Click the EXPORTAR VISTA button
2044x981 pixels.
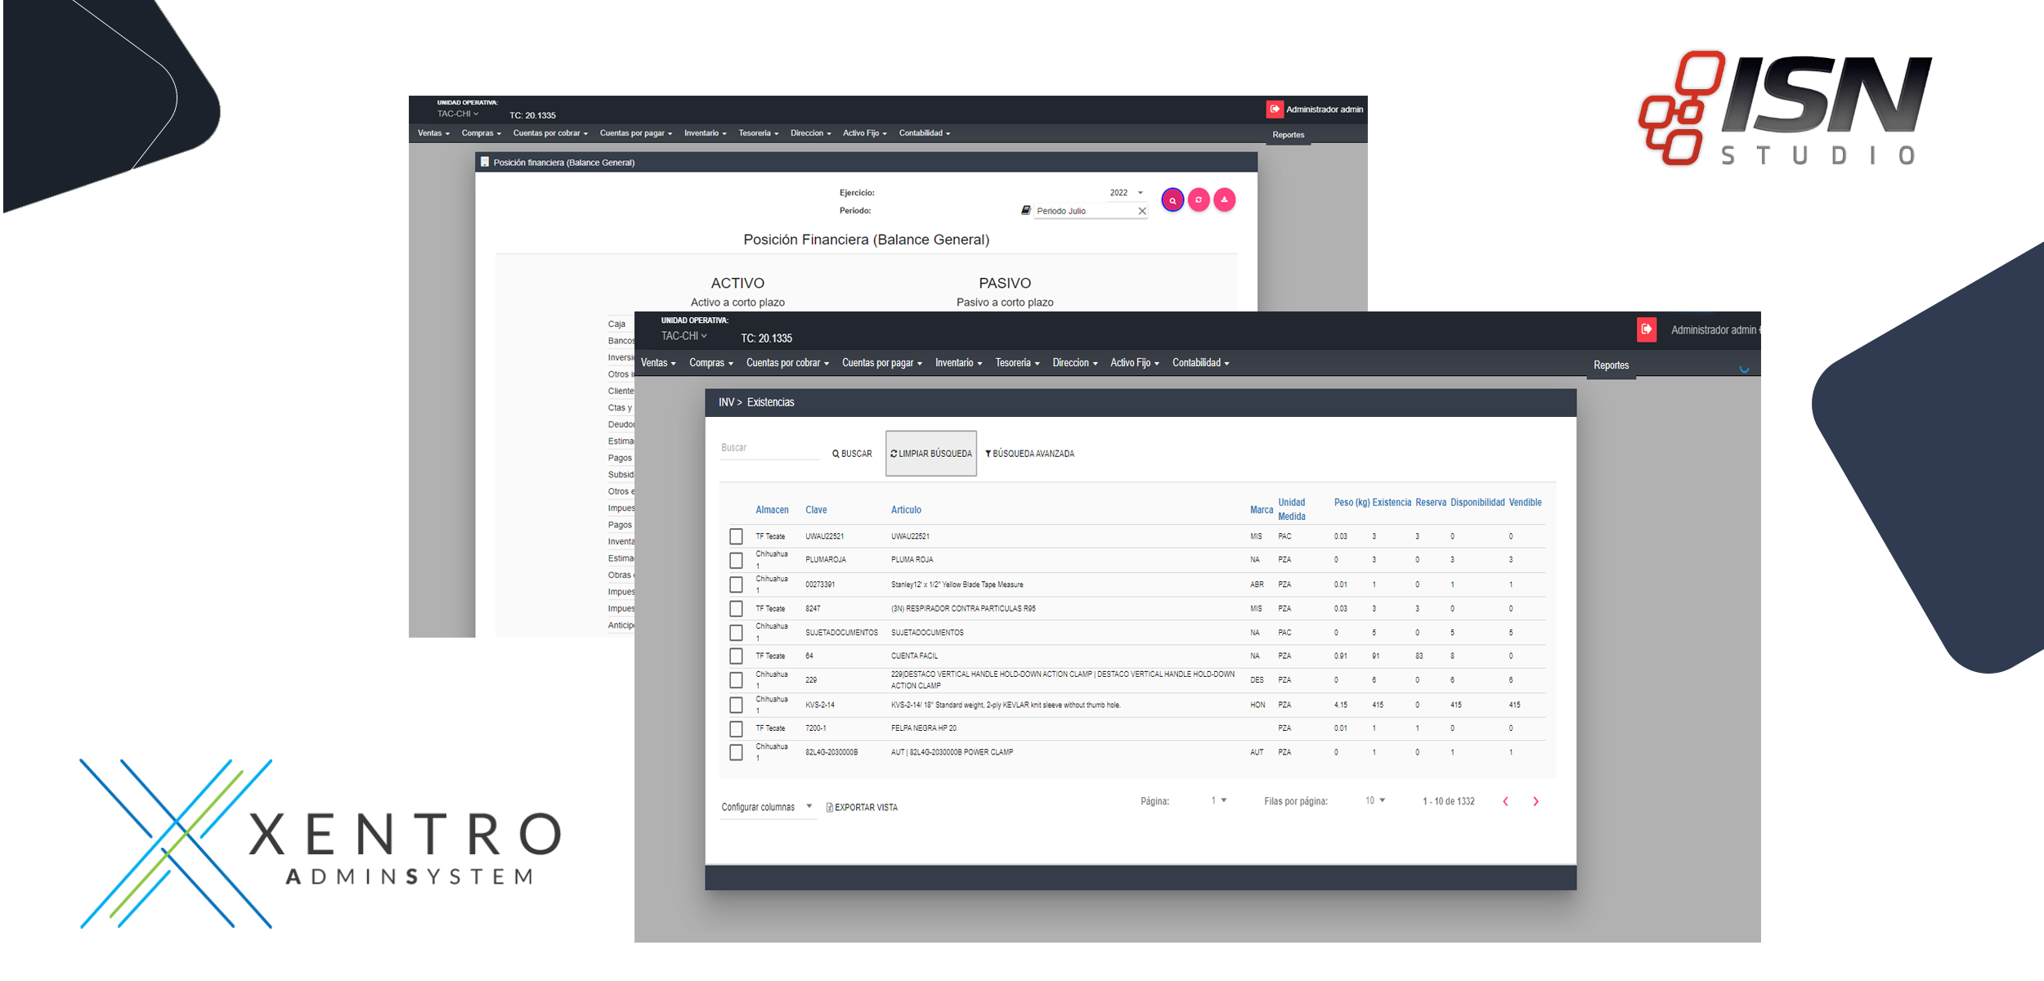pos(862,808)
